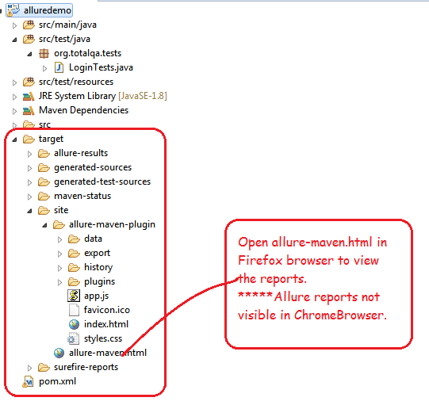The image size is (429, 405).
Task: Click the pom.xml Maven file icon
Action: click(x=29, y=382)
